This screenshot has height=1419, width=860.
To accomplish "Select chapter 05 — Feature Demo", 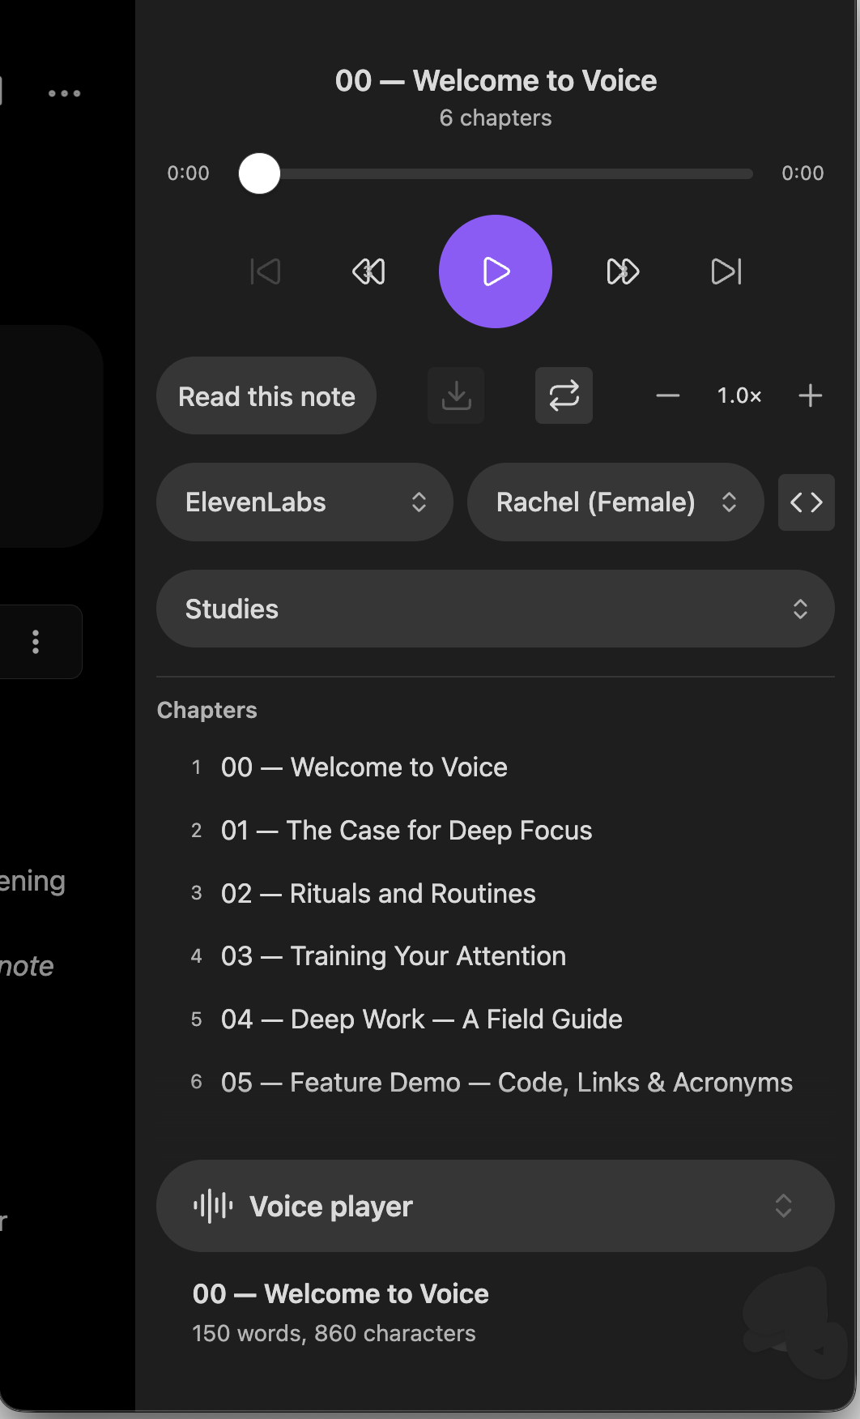I will coord(496,1083).
